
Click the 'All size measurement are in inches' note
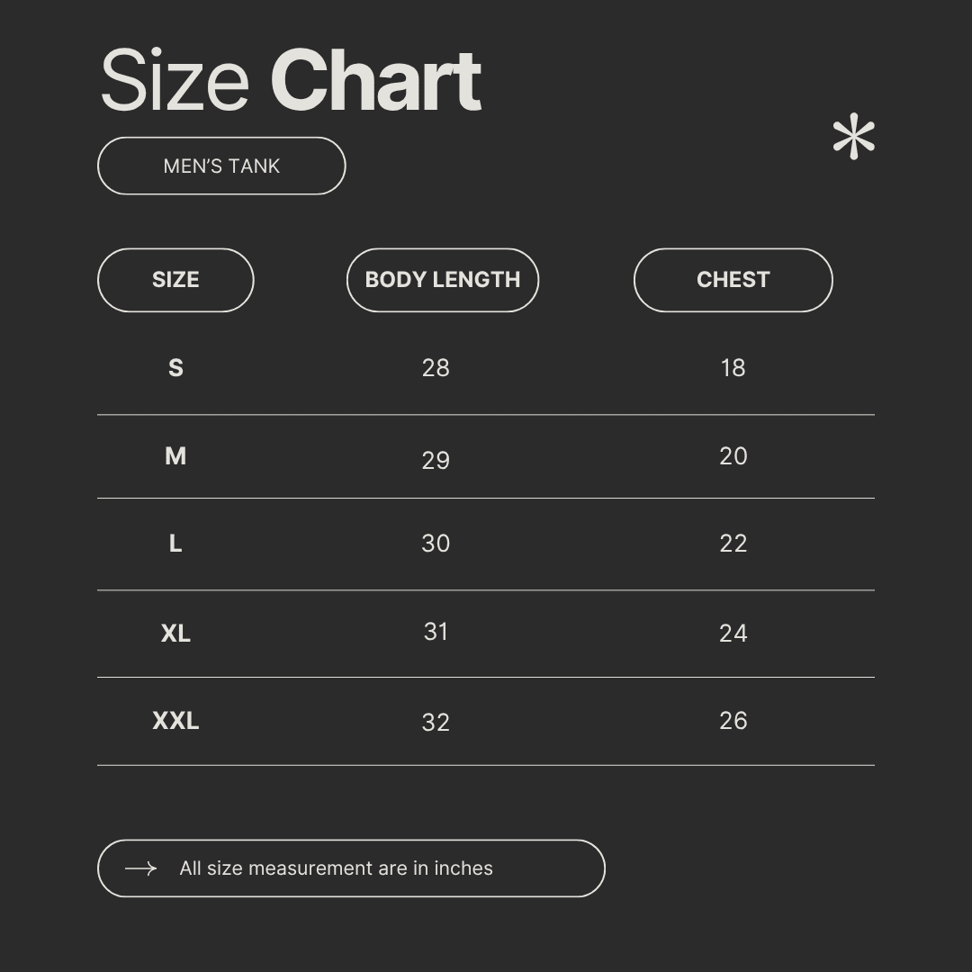click(336, 868)
